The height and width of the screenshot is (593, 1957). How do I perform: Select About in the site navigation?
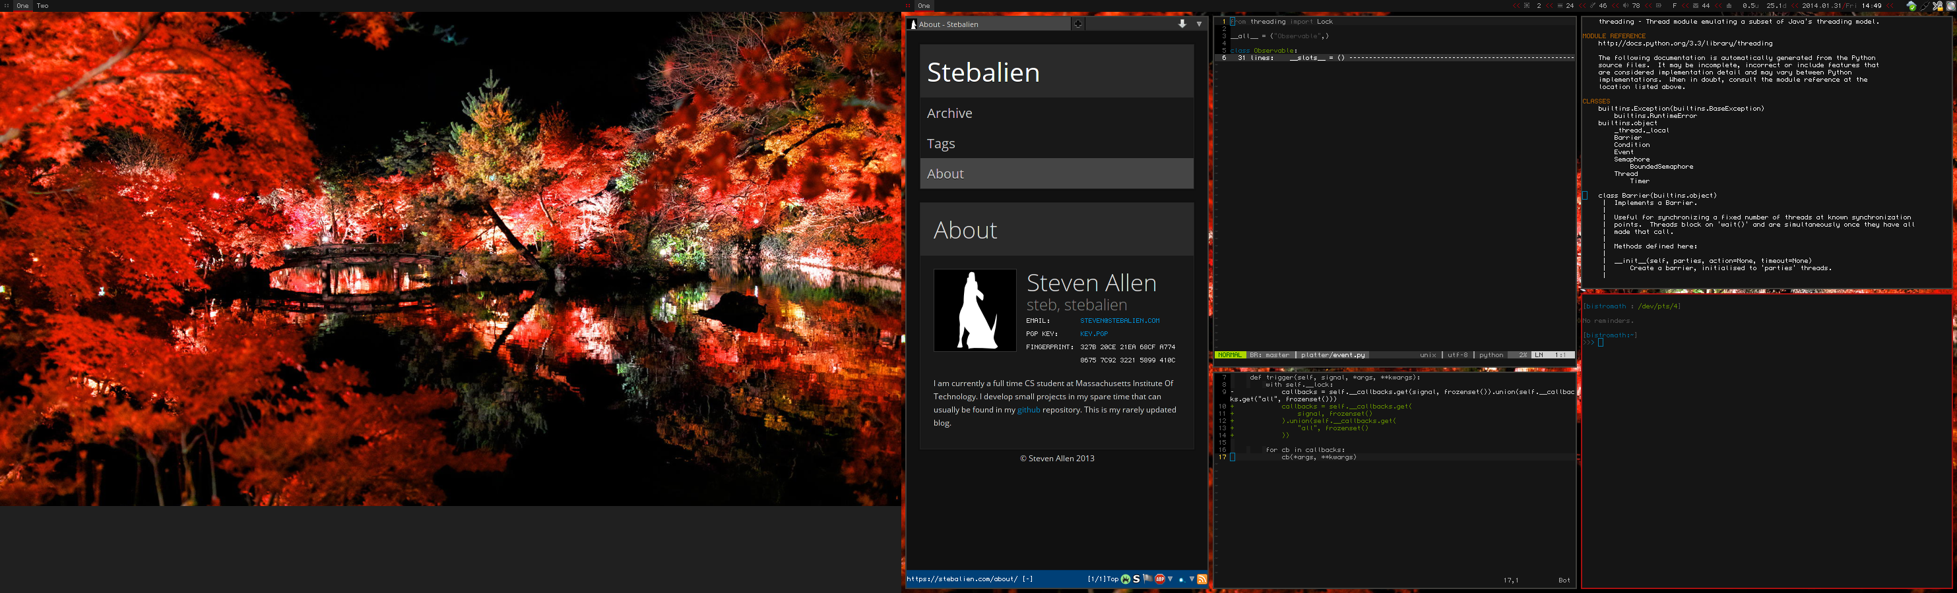pyautogui.click(x=945, y=174)
